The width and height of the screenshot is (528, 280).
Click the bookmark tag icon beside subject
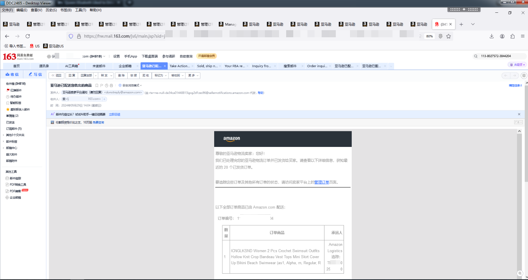pos(97,86)
